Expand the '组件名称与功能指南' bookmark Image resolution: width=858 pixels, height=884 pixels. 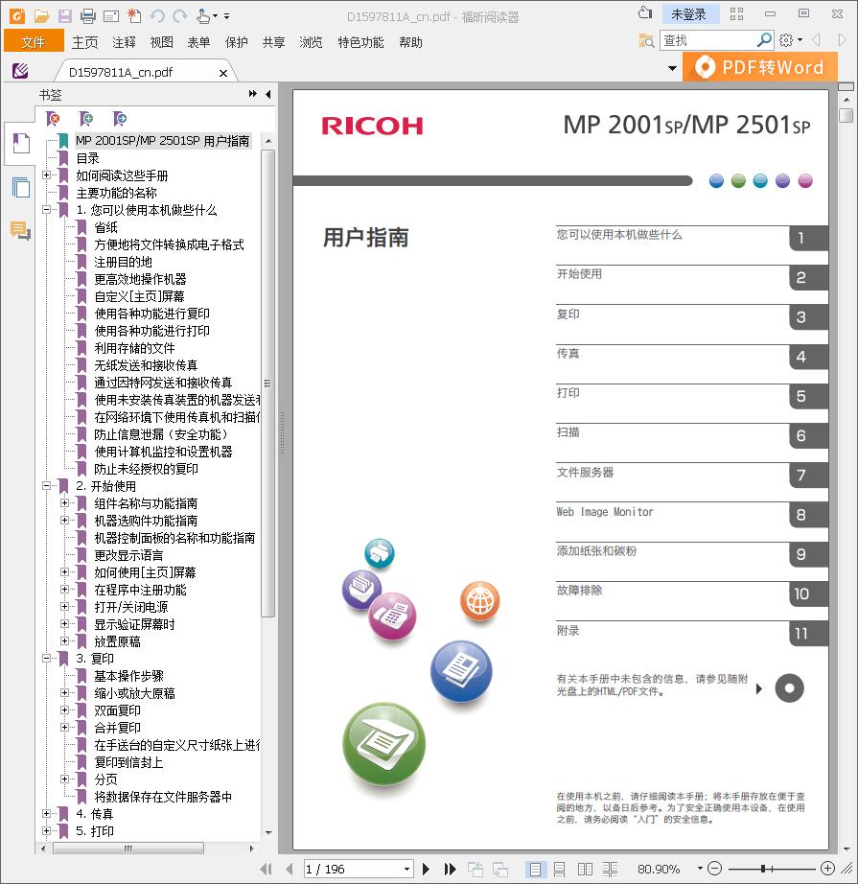64,503
